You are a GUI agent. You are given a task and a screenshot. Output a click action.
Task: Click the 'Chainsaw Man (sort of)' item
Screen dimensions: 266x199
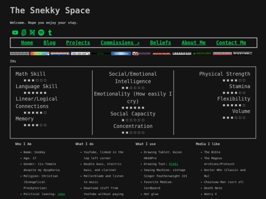pyautogui.click(x=224, y=182)
